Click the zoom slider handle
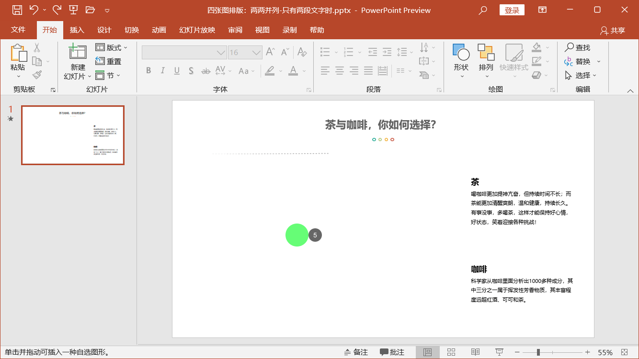The height and width of the screenshot is (359, 639). (x=538, y=352)
